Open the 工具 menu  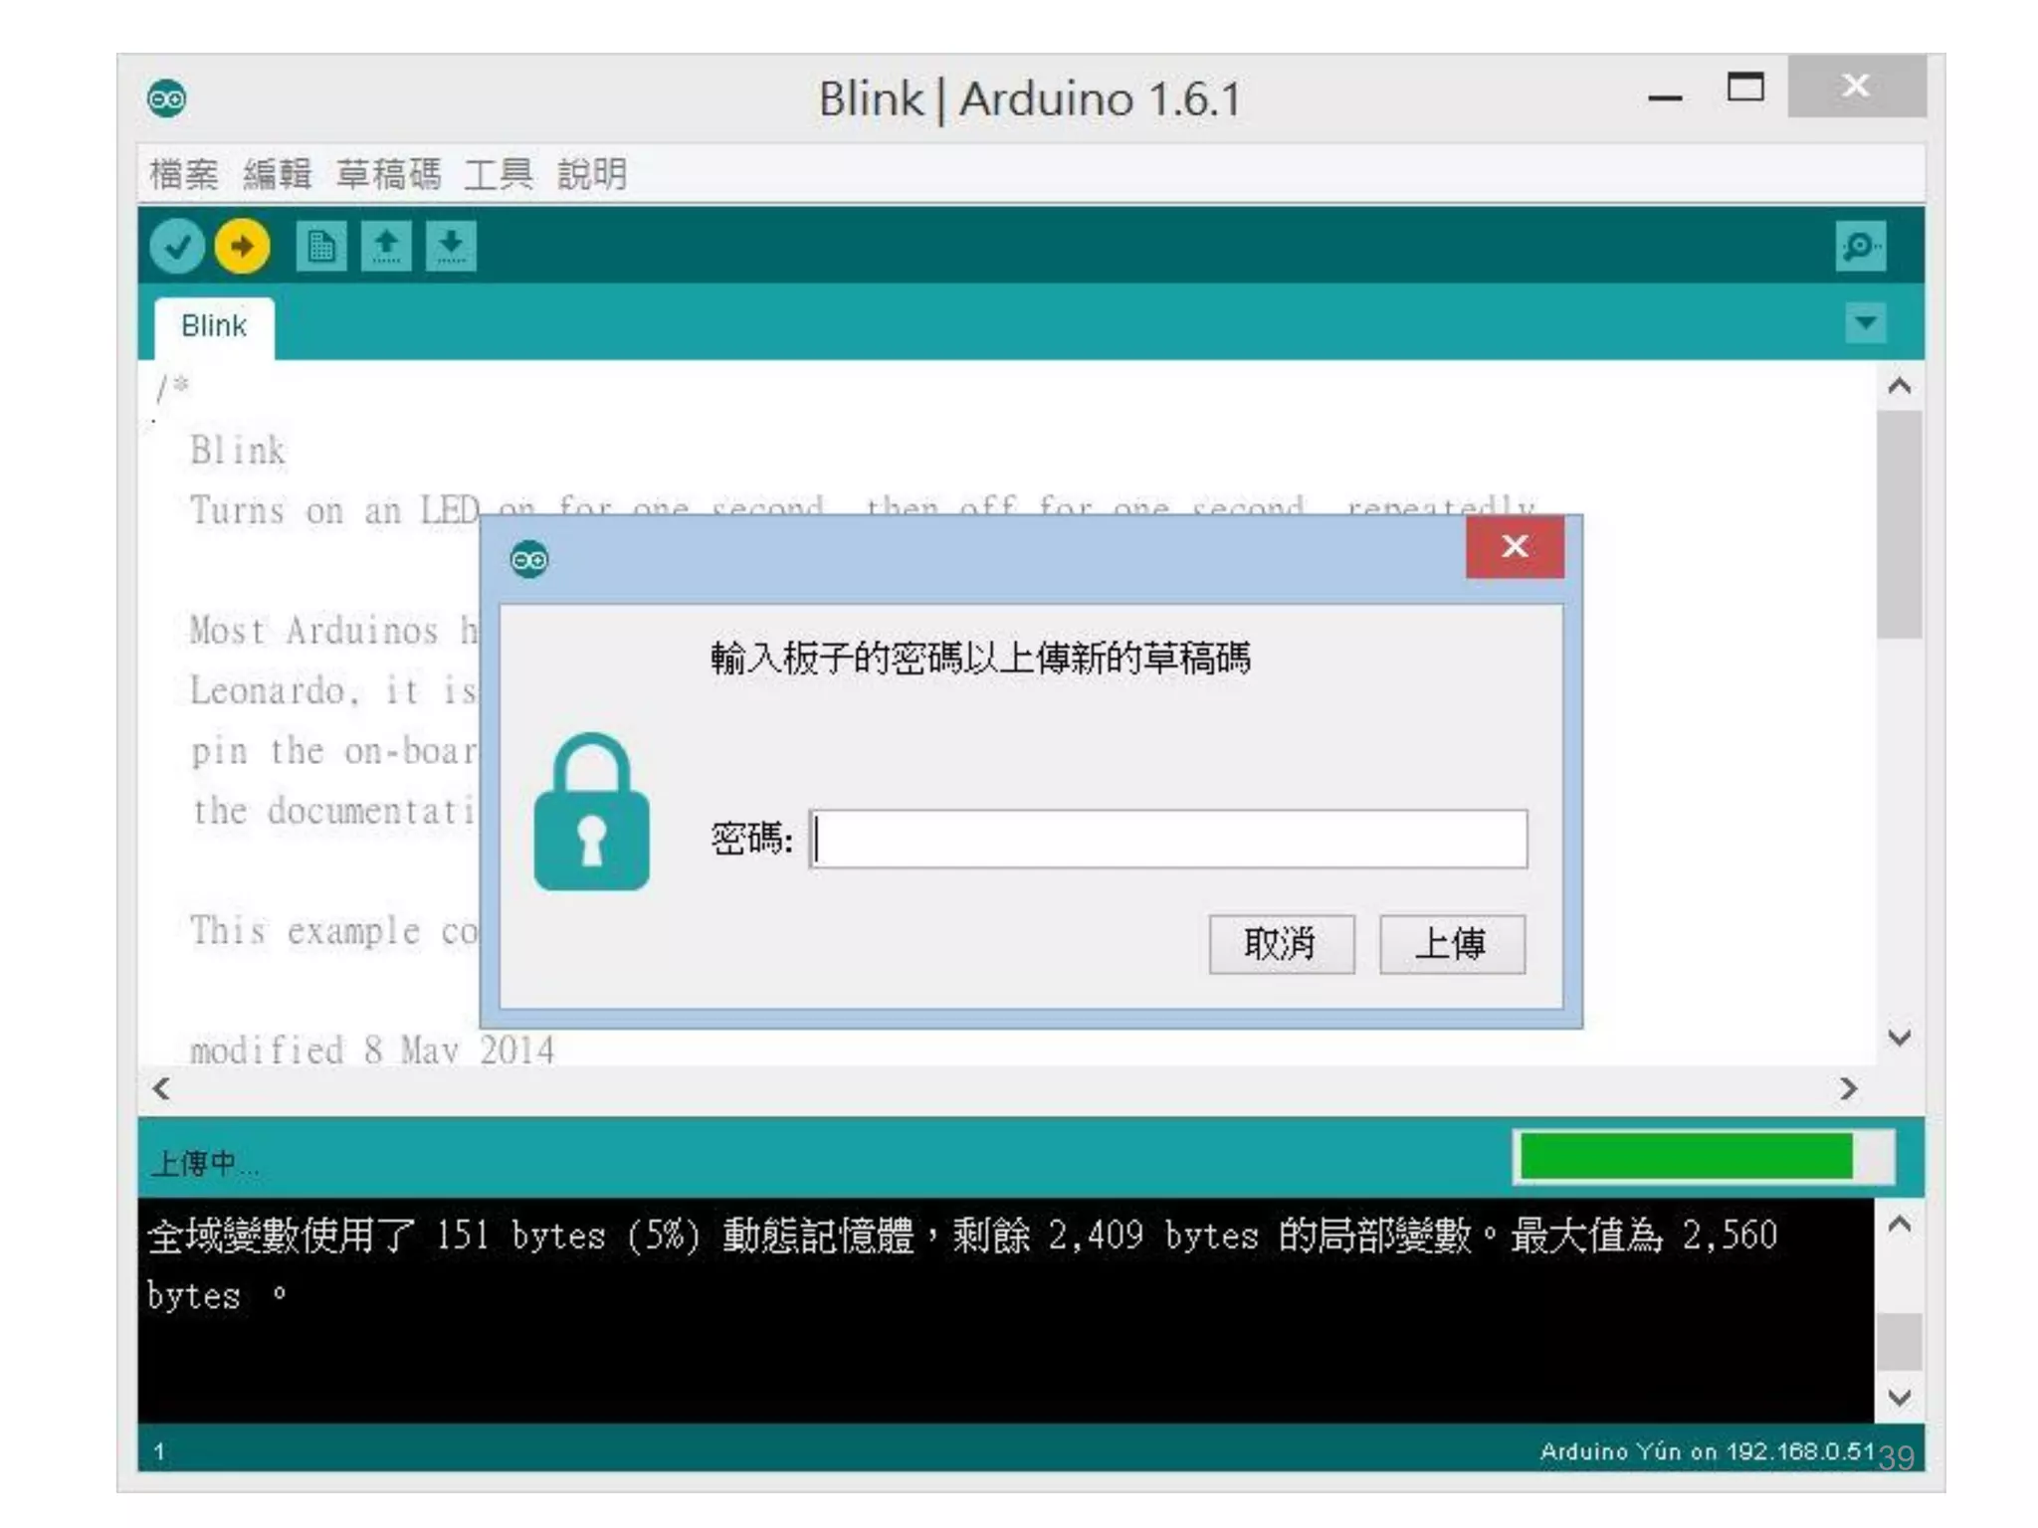(499, 174)
